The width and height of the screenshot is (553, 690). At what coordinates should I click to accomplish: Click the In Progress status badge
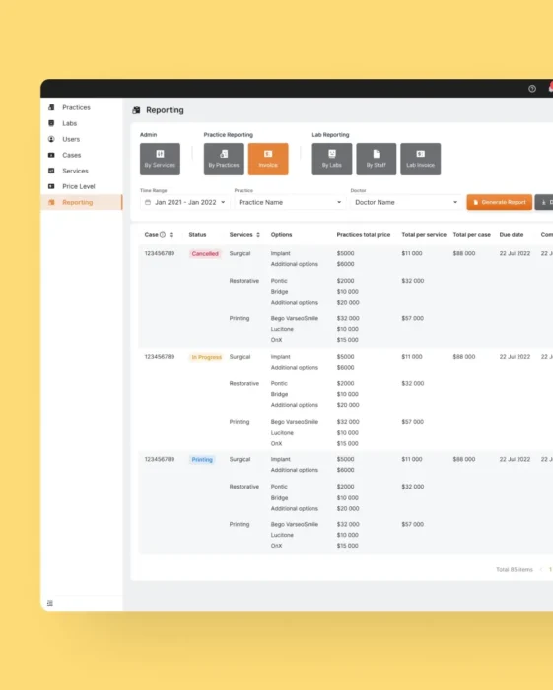point(206,357)
